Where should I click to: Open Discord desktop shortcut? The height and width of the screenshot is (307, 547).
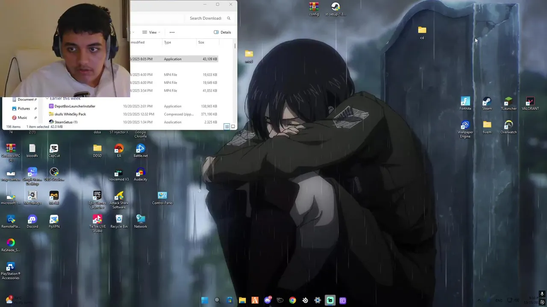32,221
